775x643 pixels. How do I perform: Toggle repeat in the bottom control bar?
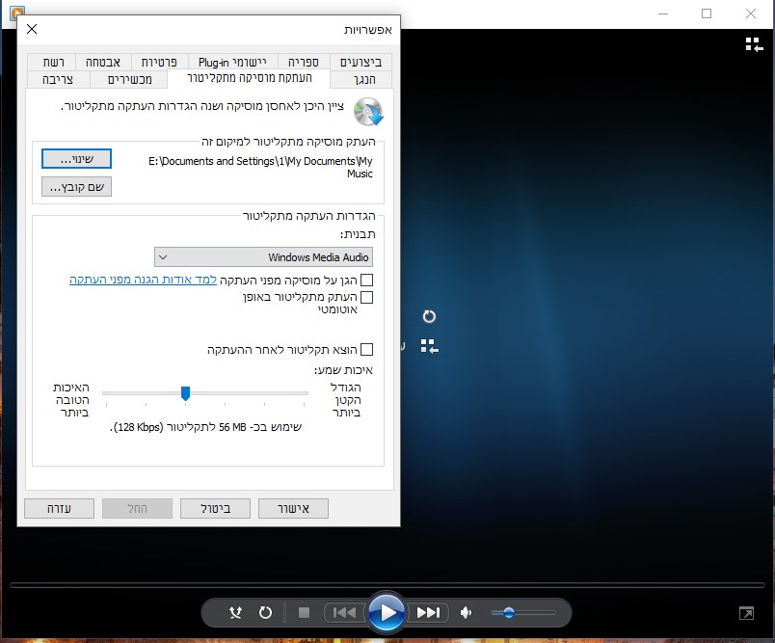click(265, 613)
